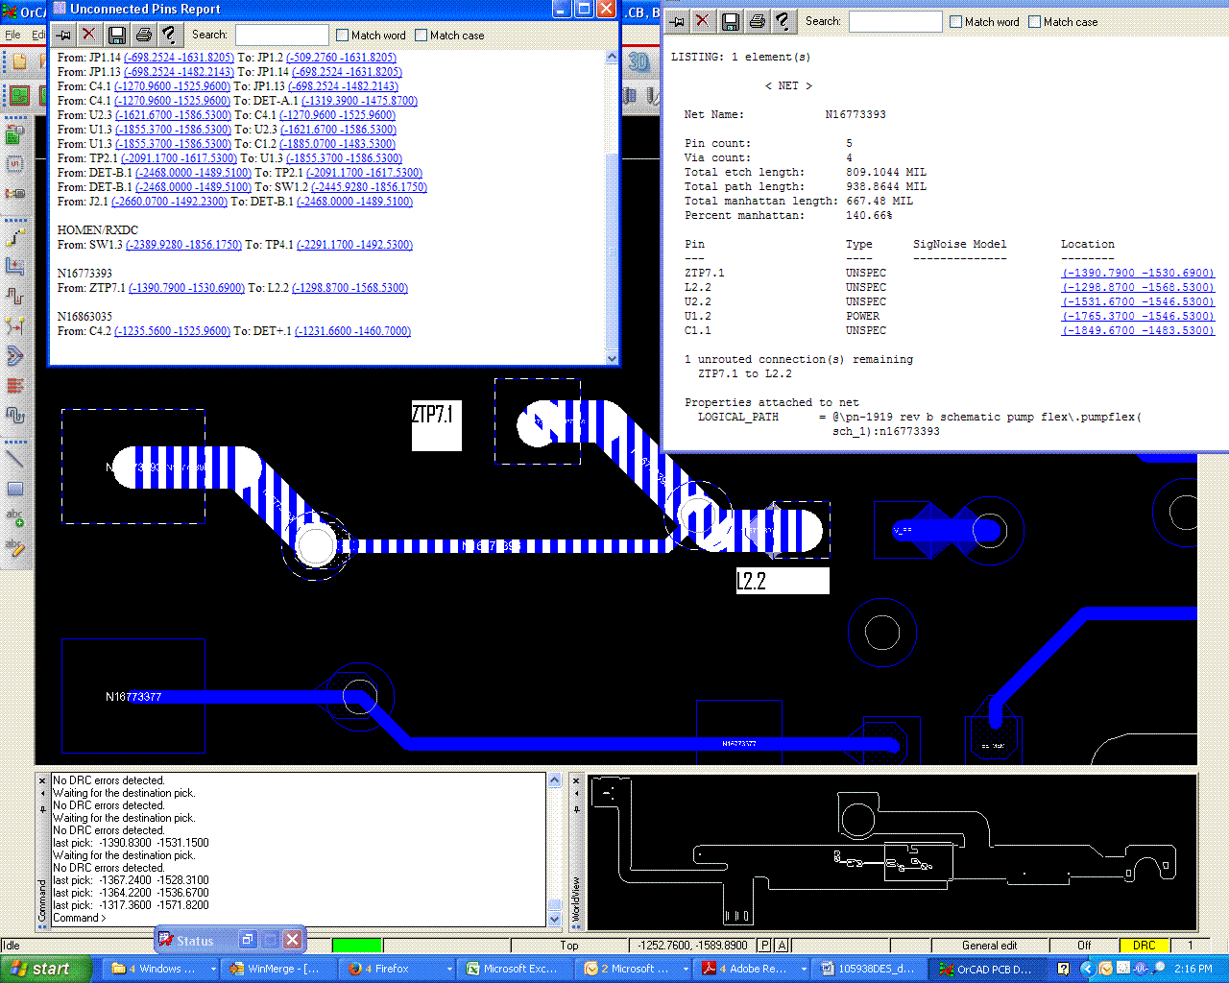
Task: Open the File menu
Action: click(12, 35)
